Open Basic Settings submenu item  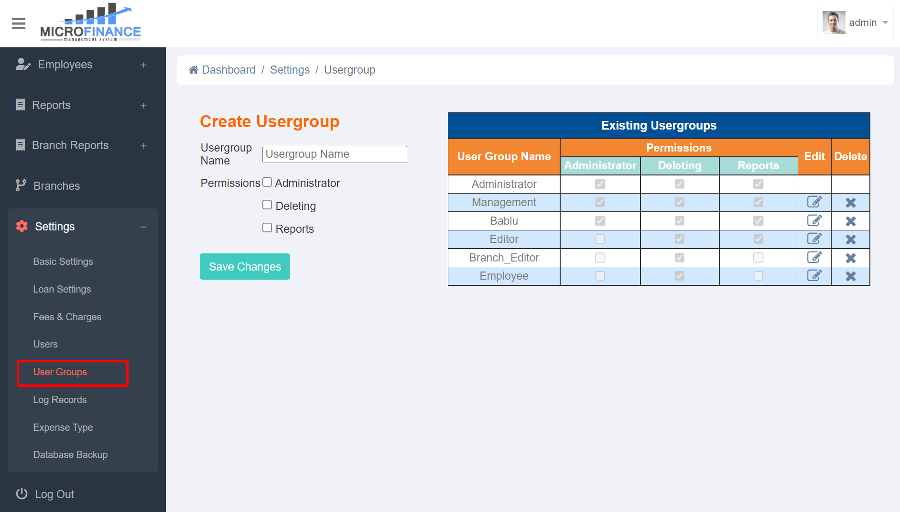pyautogui.click(x=63, y=261)
